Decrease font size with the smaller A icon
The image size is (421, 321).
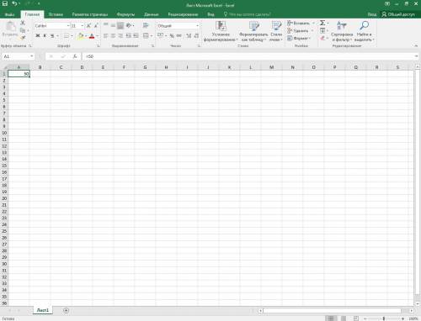point(96,26)
